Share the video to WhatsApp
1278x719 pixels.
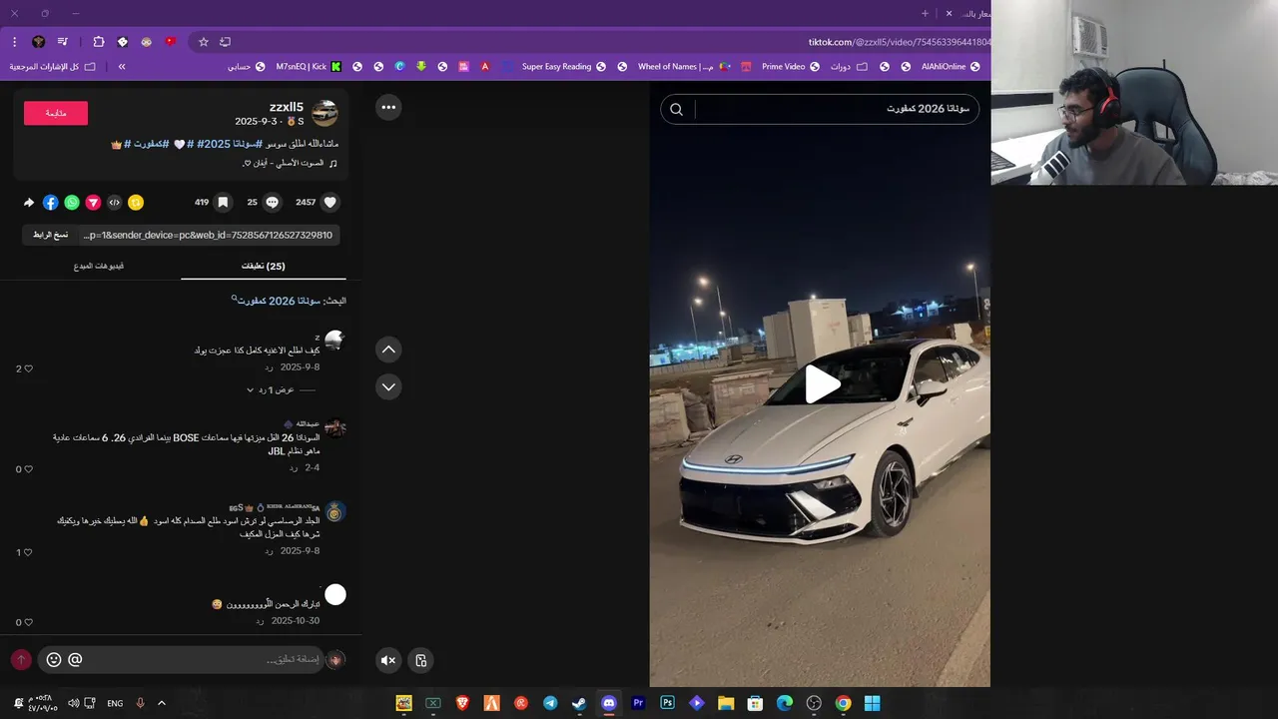tap(72, 203)
